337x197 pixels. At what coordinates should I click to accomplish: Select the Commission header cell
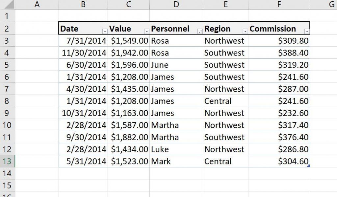(273, 29)
